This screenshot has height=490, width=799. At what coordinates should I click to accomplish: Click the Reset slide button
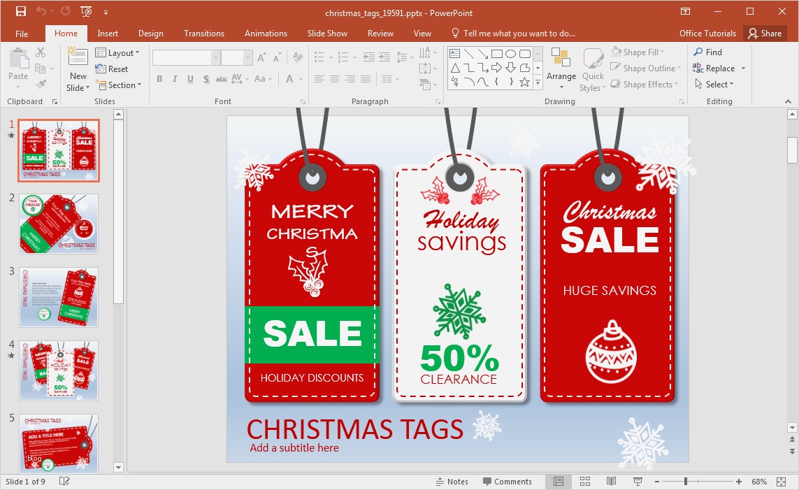112,69
